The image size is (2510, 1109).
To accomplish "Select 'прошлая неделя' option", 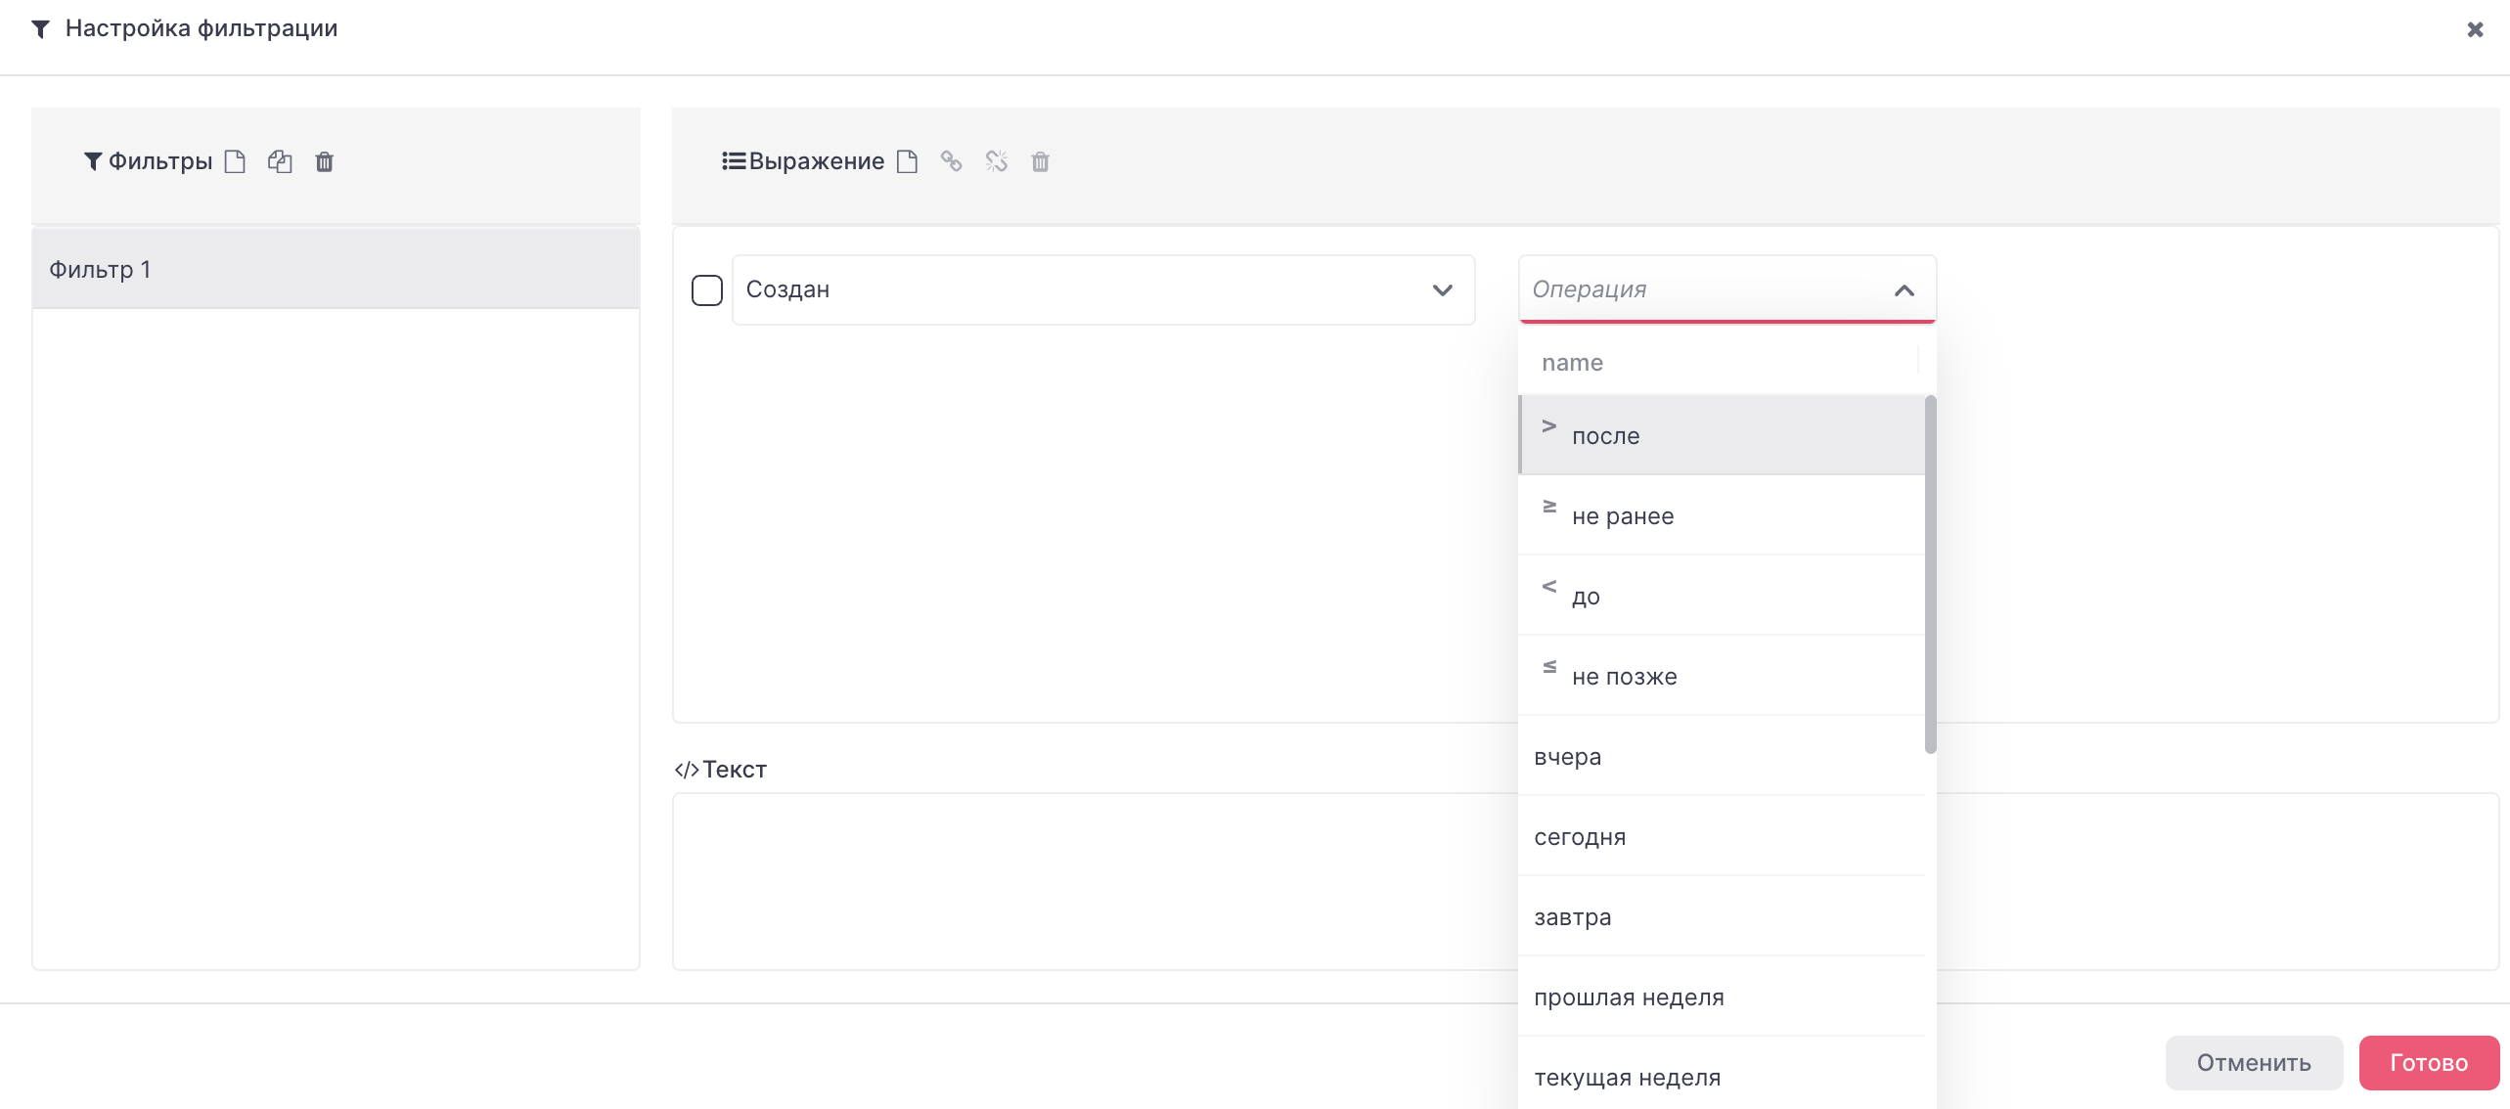I will tap(1722, 997).
